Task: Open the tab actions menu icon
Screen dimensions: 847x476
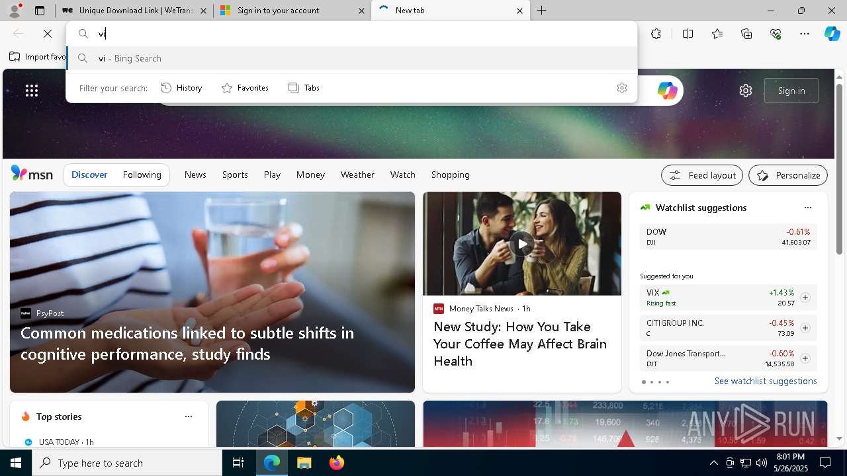Action: [x=40, y=11]
